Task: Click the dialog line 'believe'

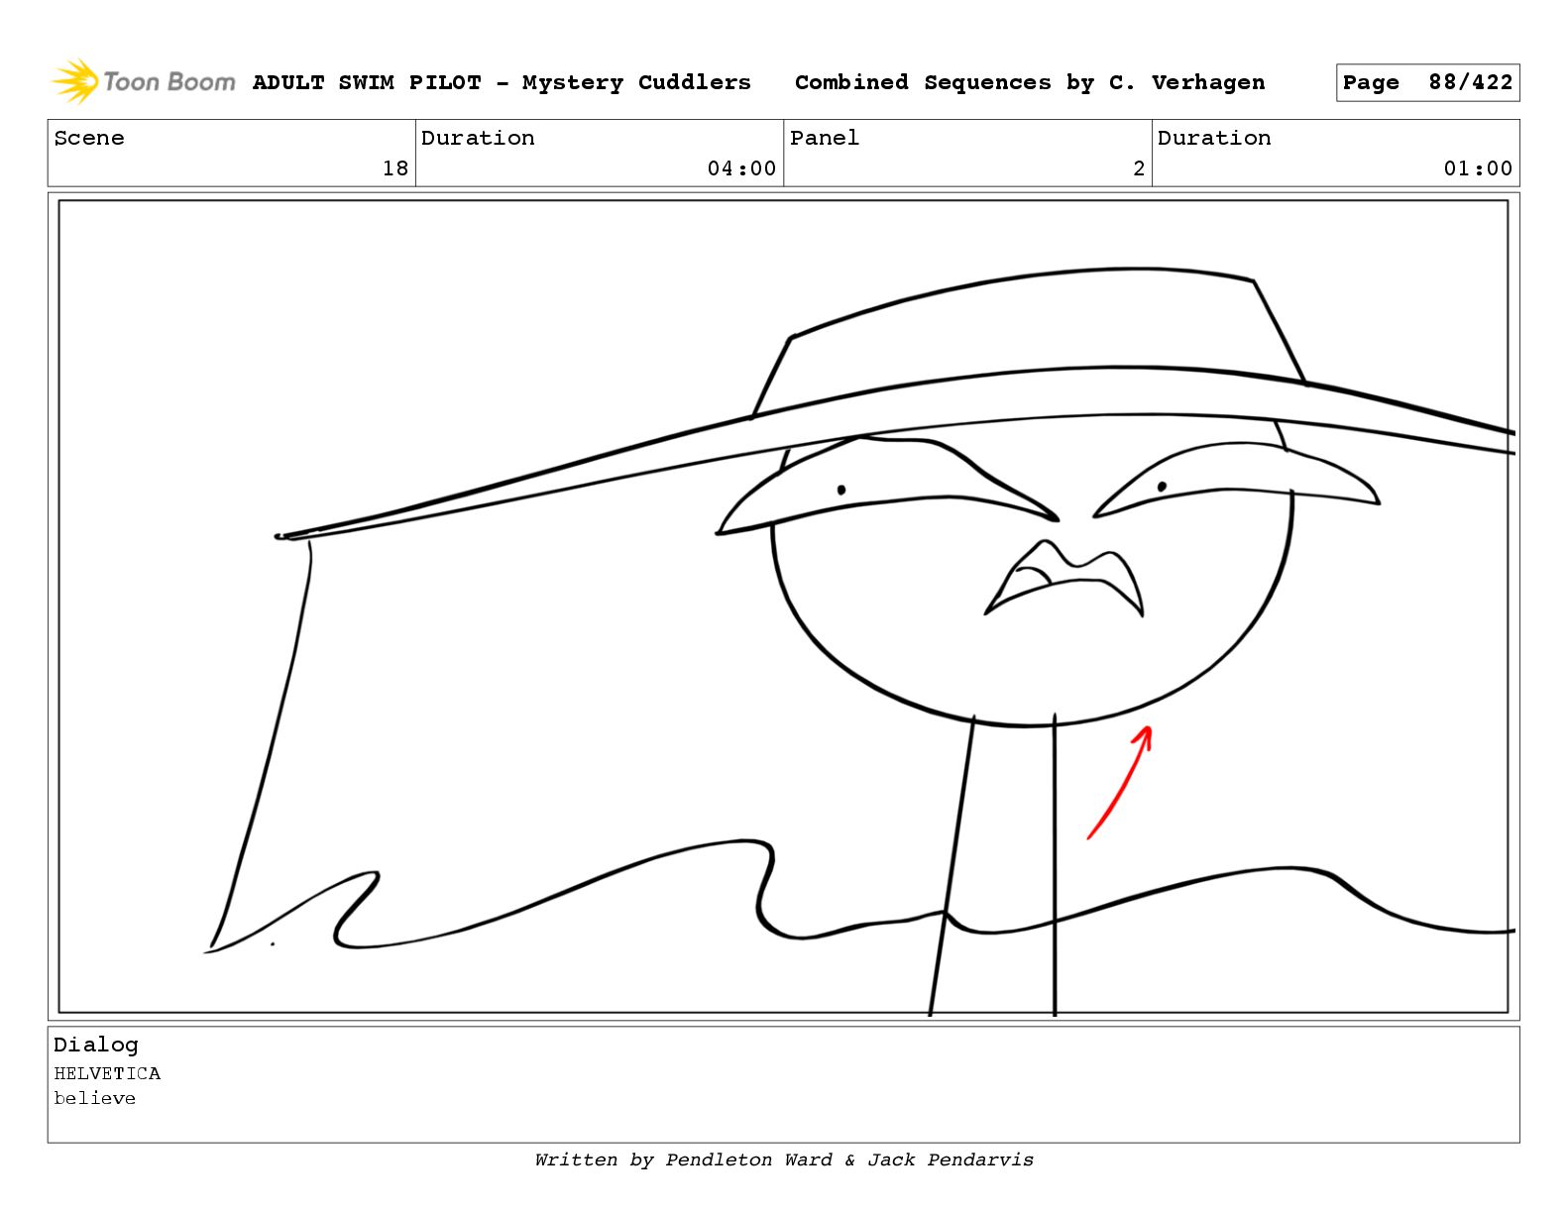Action: coord(94,1098)
